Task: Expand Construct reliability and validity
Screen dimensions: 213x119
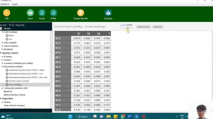Action: coord(2,63)
